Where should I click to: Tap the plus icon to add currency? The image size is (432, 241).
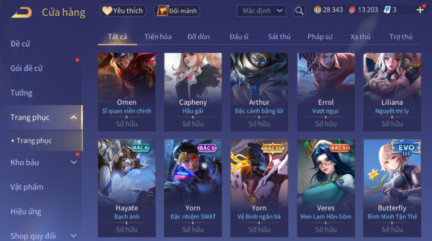pos(420,10)
